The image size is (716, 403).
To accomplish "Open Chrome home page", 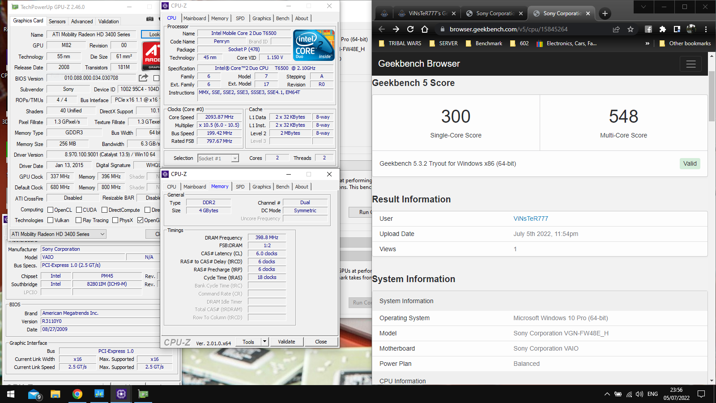I will point(425,29).
